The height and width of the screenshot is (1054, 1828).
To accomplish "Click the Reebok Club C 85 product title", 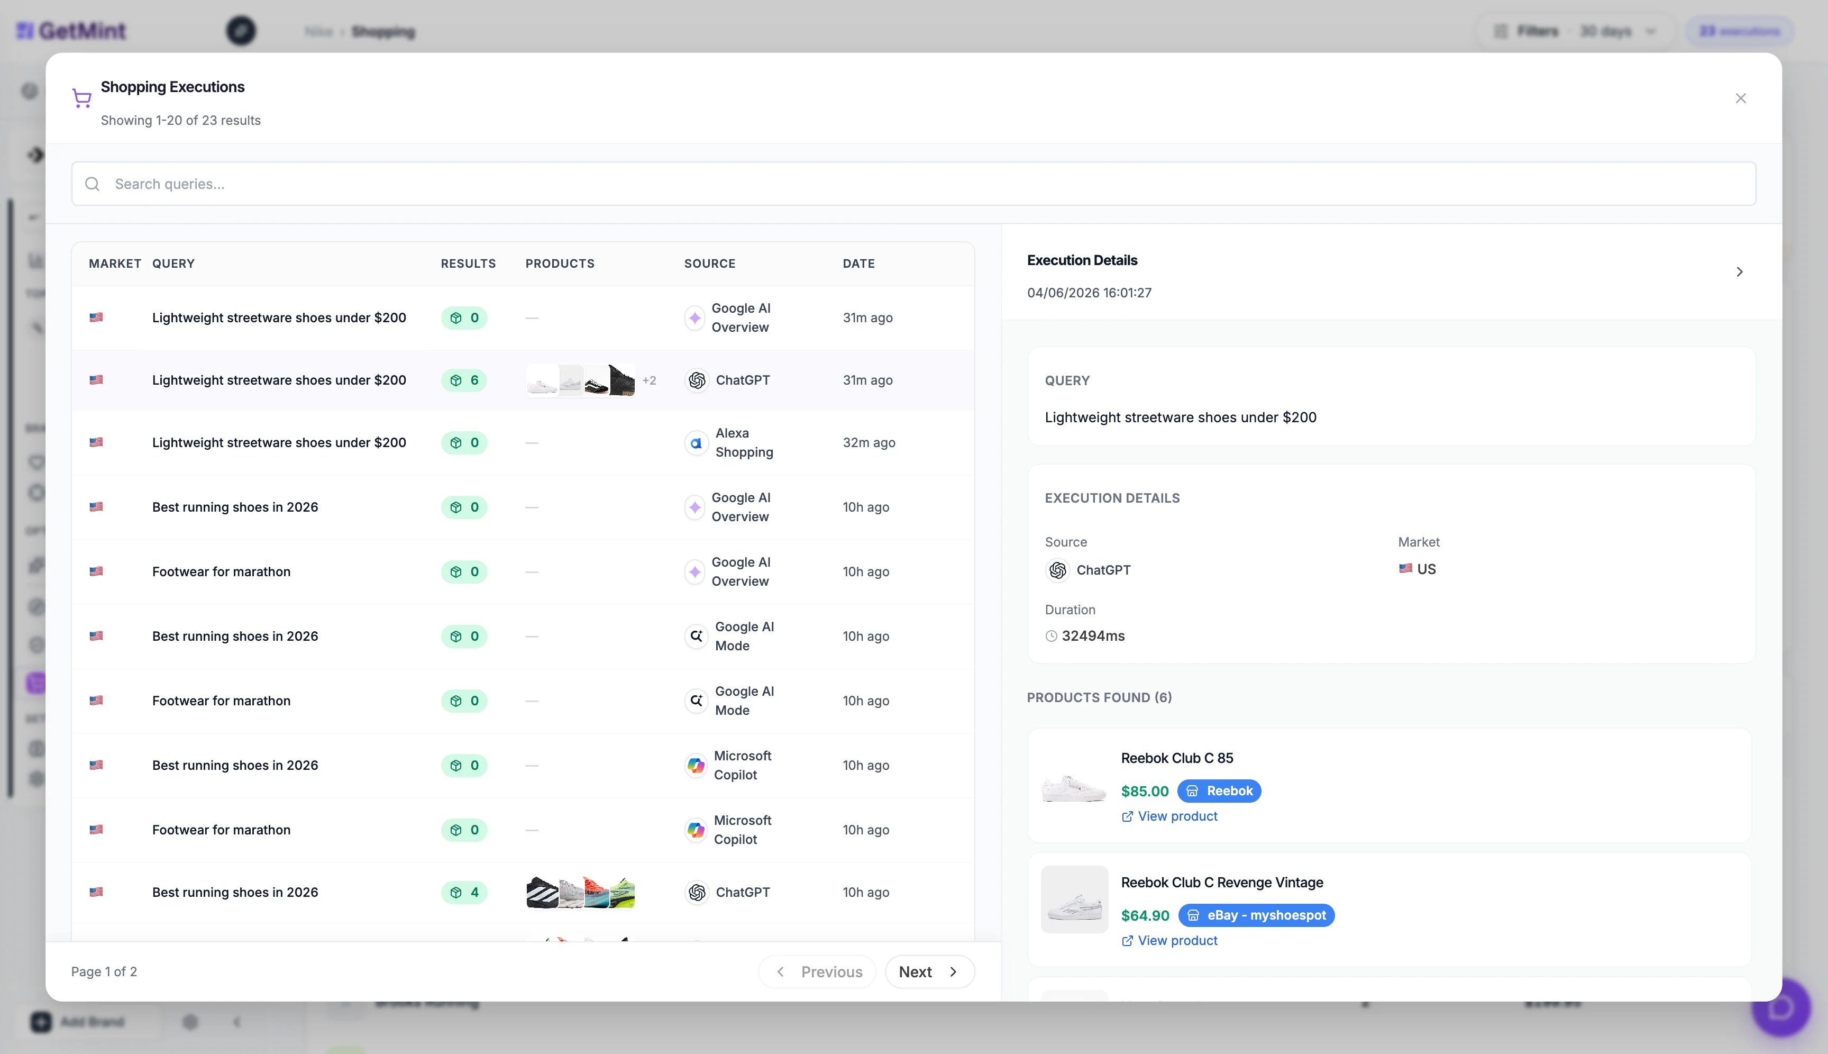I will (1177, 758).
